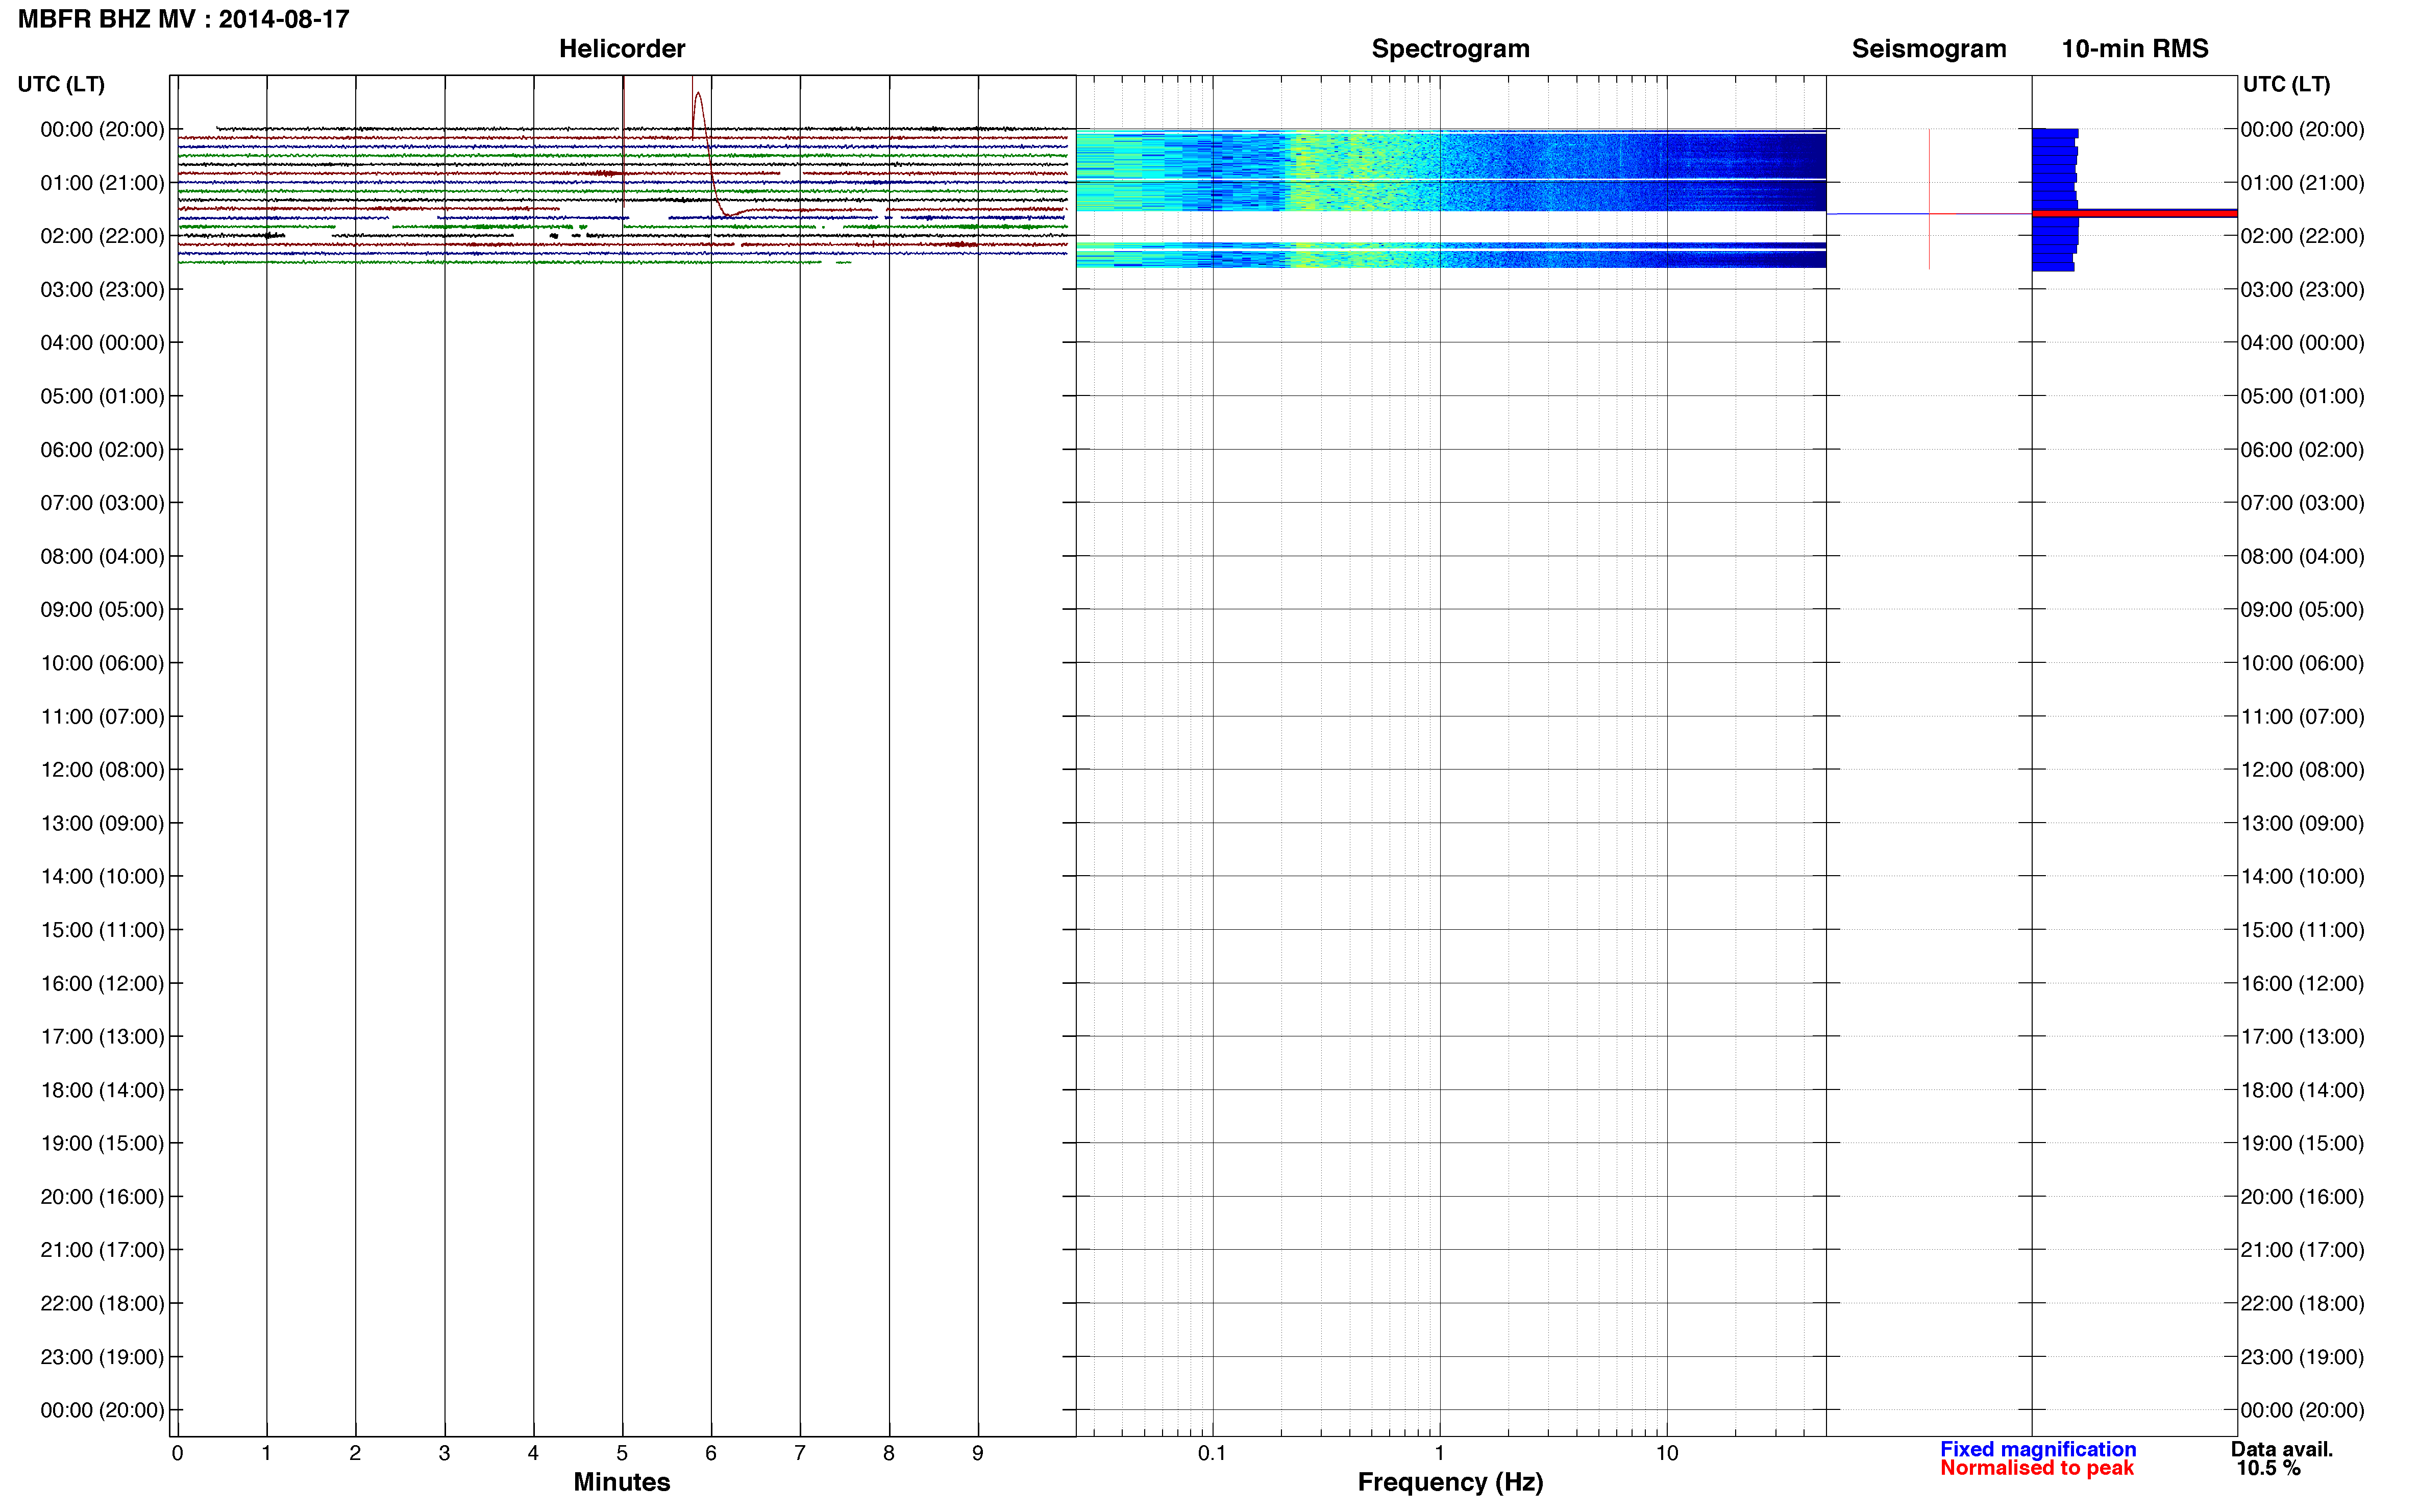Screen dimensions: 2419x1512
Task: Click the Data avail. label
Action: tap(2282, 1449)
